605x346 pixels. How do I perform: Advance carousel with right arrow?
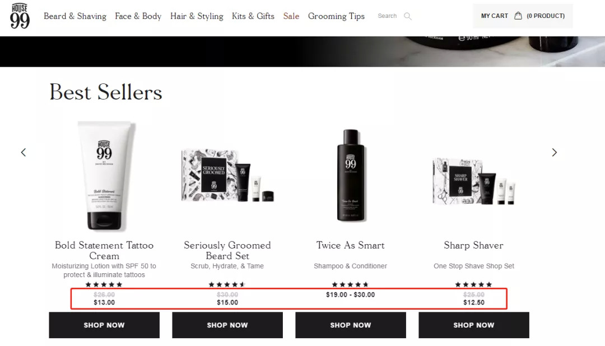coord(555,152)
